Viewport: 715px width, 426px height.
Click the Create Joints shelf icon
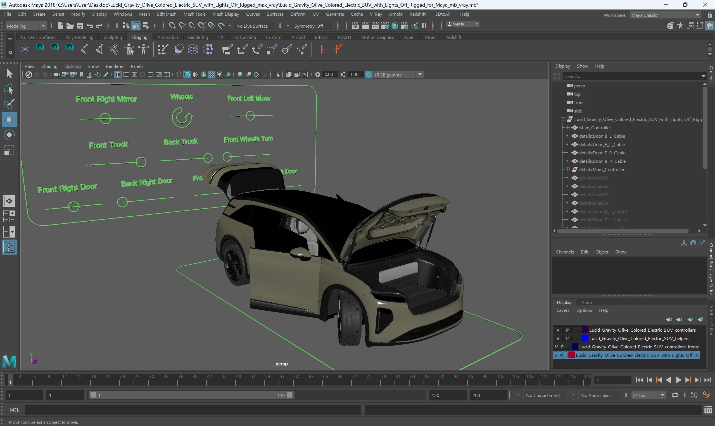click(x=84, y=49)
